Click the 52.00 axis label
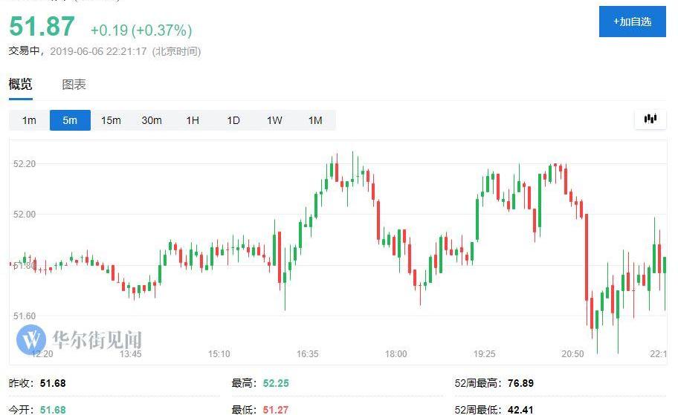This screenshot has height=415, width=678. coord(25,215)
